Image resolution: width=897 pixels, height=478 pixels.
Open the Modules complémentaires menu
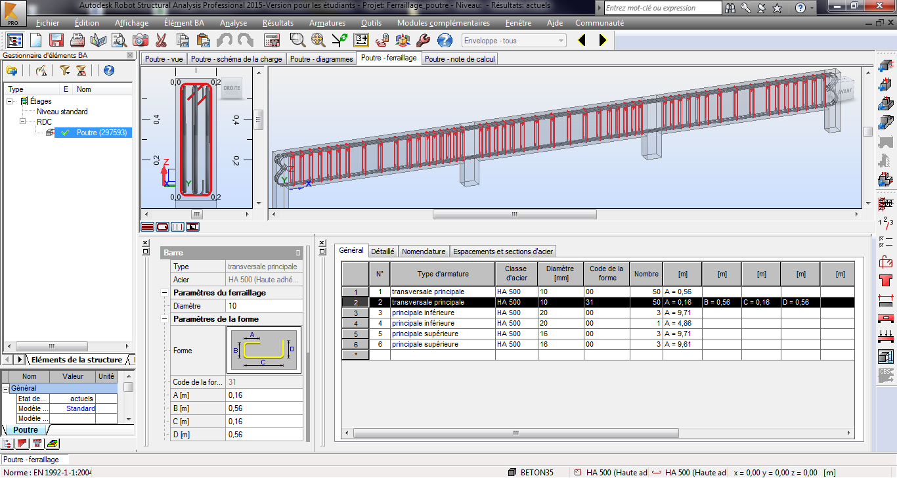coord(443,23)
